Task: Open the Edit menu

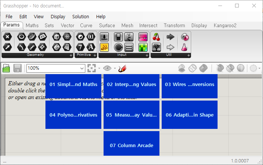Action: pyautogui.click(x=23, y=17)
